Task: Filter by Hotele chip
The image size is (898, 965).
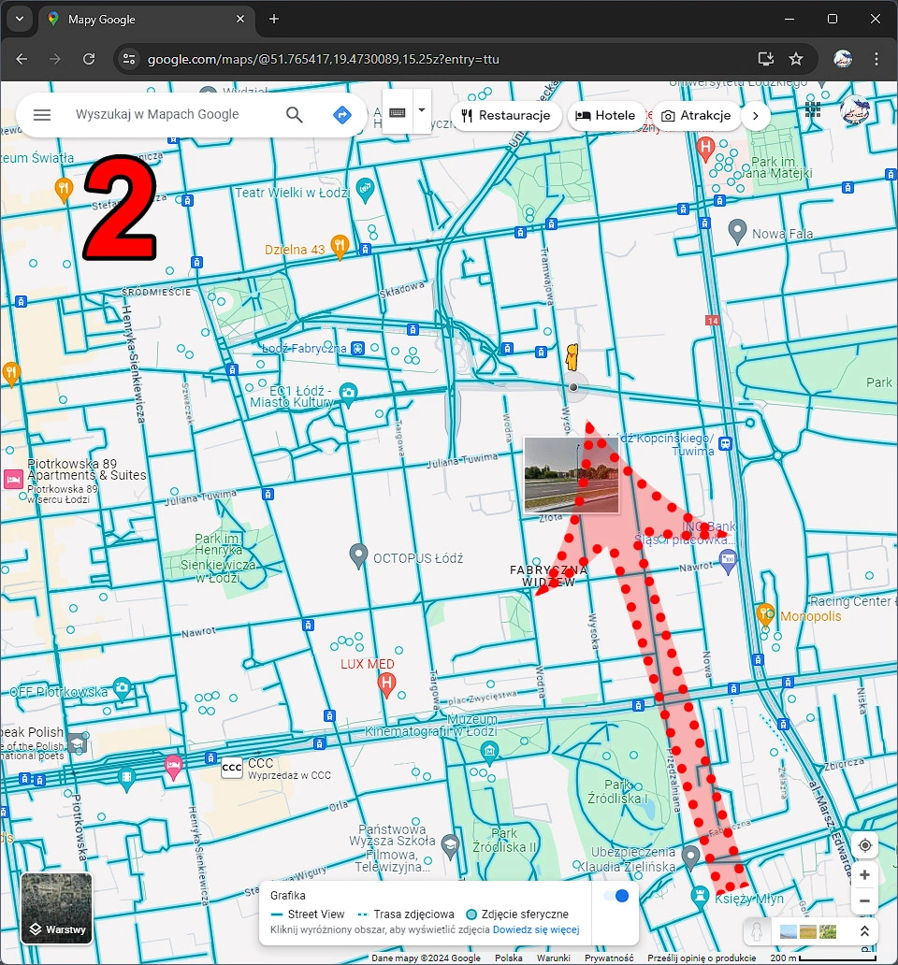Action: (x=605, y=115)
